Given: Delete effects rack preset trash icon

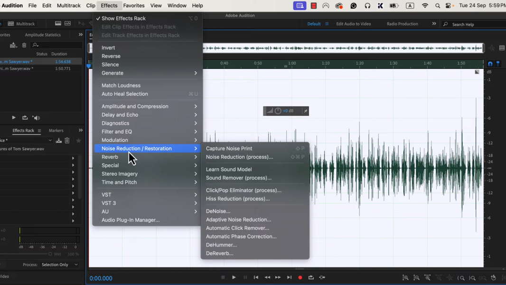Looking at the screenshot, I should click(x=67, y=141).
